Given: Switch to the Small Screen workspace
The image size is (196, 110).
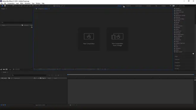Looking at the screenshot, I should 138,6.
